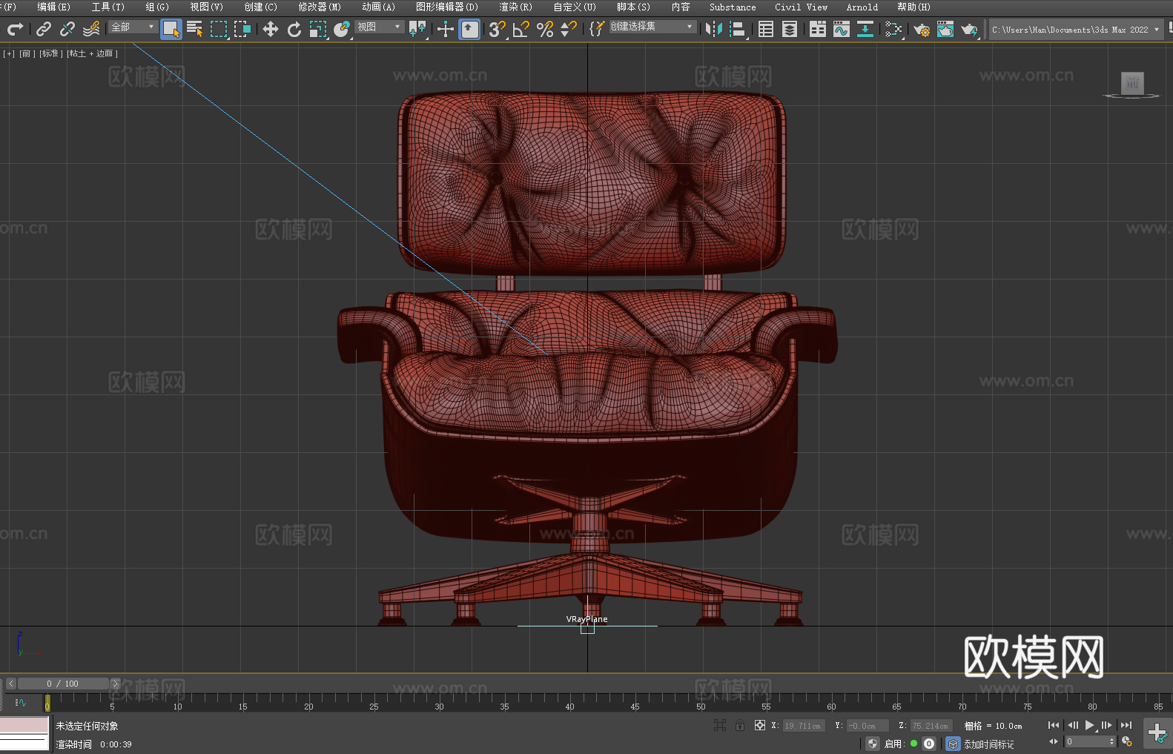The width and height of the screenshot is (1173, 754).
Task: Click the viewport [+] general menu label
Action: click(x=9, y=53)
